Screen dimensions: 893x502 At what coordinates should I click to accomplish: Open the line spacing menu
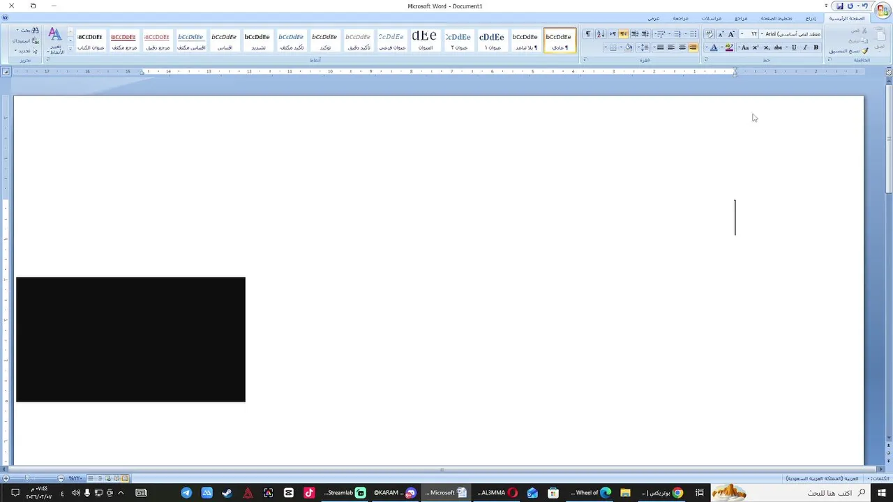(x=644, y=47)
